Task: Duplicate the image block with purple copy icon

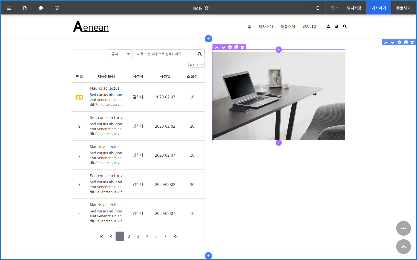Action: [x=236, y=47]
